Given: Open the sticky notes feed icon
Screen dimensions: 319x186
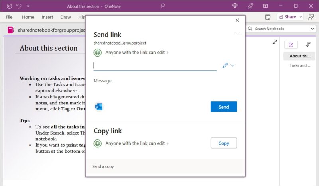Looking at the screenshot, I should (268, 17).
